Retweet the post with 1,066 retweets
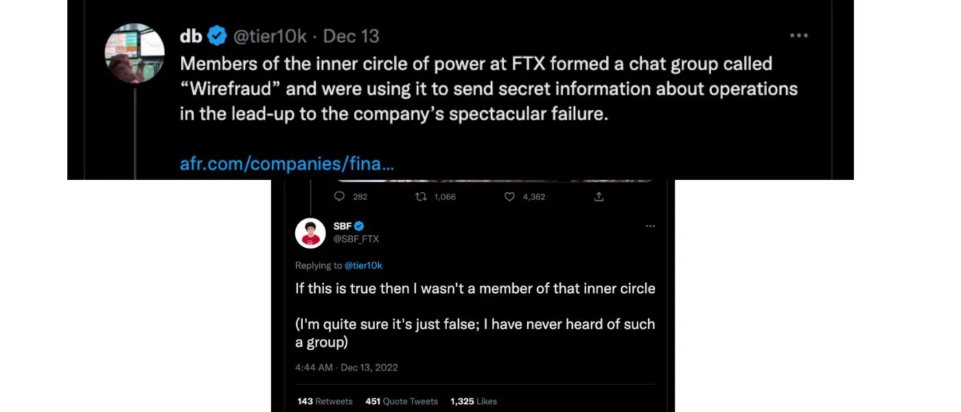This screenshot has height=412, width=961. (421, 196)
